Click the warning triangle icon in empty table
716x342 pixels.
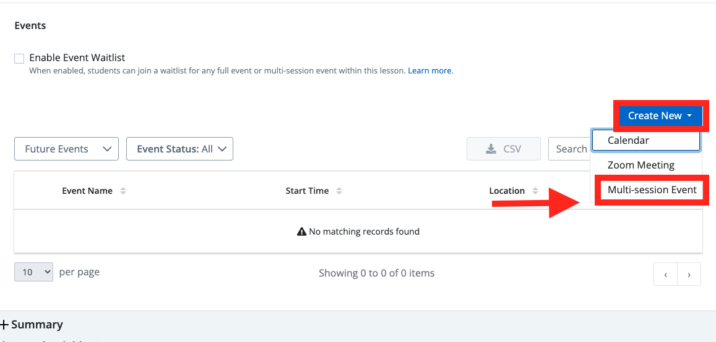(x=301, y=231)
